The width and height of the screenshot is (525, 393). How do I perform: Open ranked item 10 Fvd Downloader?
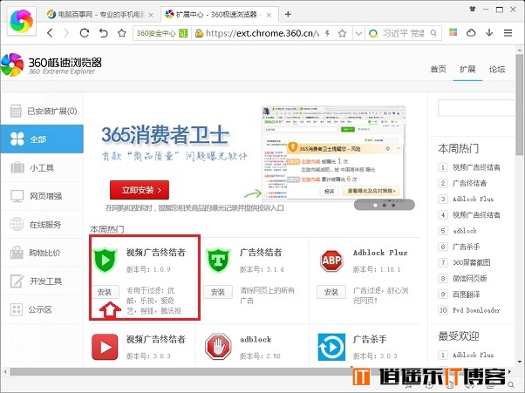coord(476,310)
